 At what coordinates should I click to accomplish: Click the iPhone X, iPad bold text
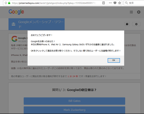[19, 55]
